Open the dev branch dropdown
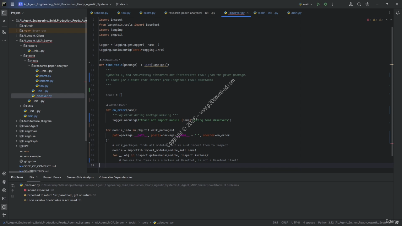Image resolution: width=402 pixels, height=226 pixels. [x=122, y=4]
